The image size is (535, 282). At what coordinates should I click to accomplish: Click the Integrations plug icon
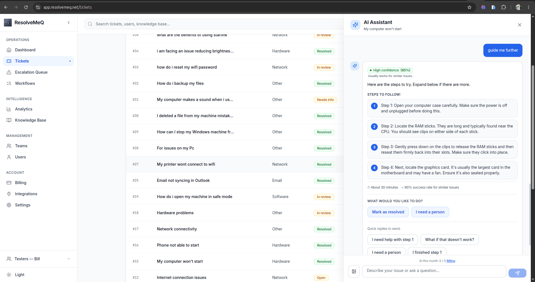[9, 194]
